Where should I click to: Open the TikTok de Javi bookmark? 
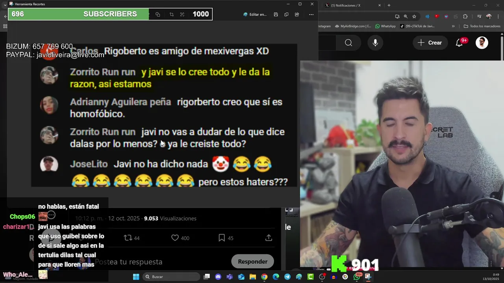tap(417, 26)
